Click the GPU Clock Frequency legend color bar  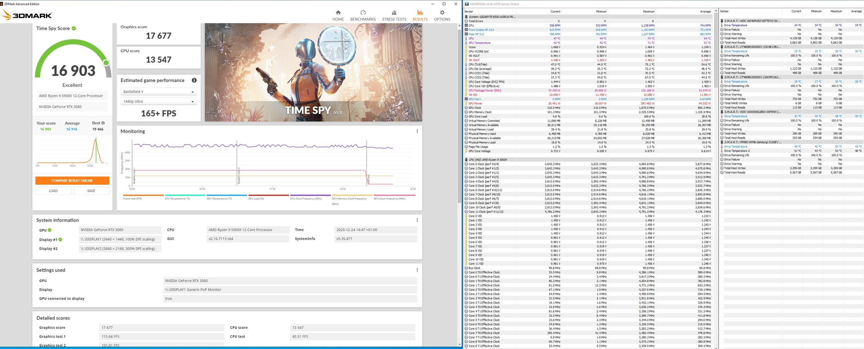394,195
